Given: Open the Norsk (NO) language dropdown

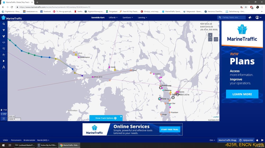Looking at the screenshot, I should point(43,140).
